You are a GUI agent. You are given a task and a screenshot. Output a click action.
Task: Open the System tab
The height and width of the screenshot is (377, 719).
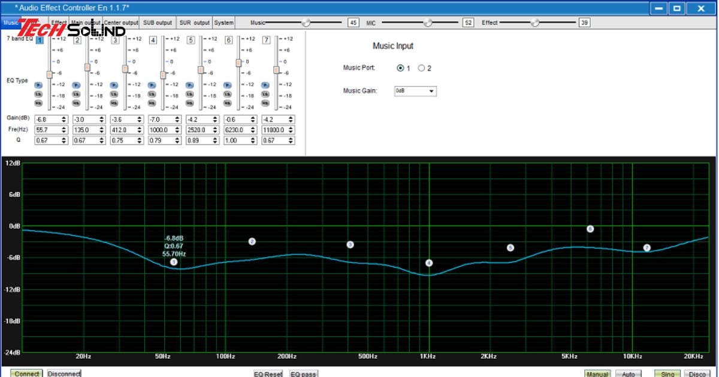[224, 23]
